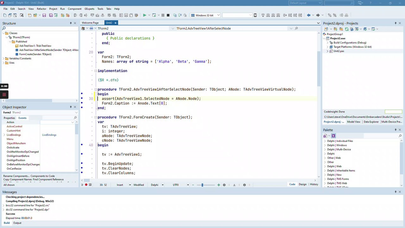Click the editor zoom slider handle

coord(202,185)
